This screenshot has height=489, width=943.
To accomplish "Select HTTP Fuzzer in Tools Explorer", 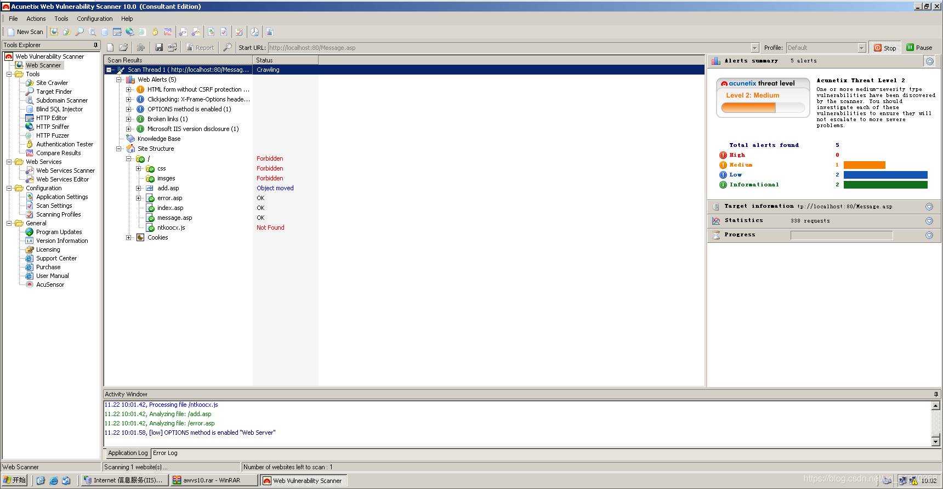I will (x=53, y=135).
